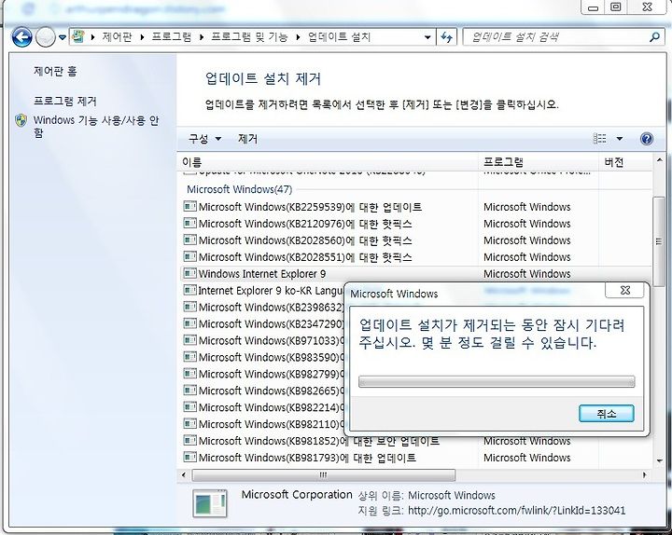Select Microsoft Windows(KB2259539)에 대한 업데이트

click(310, 207)
